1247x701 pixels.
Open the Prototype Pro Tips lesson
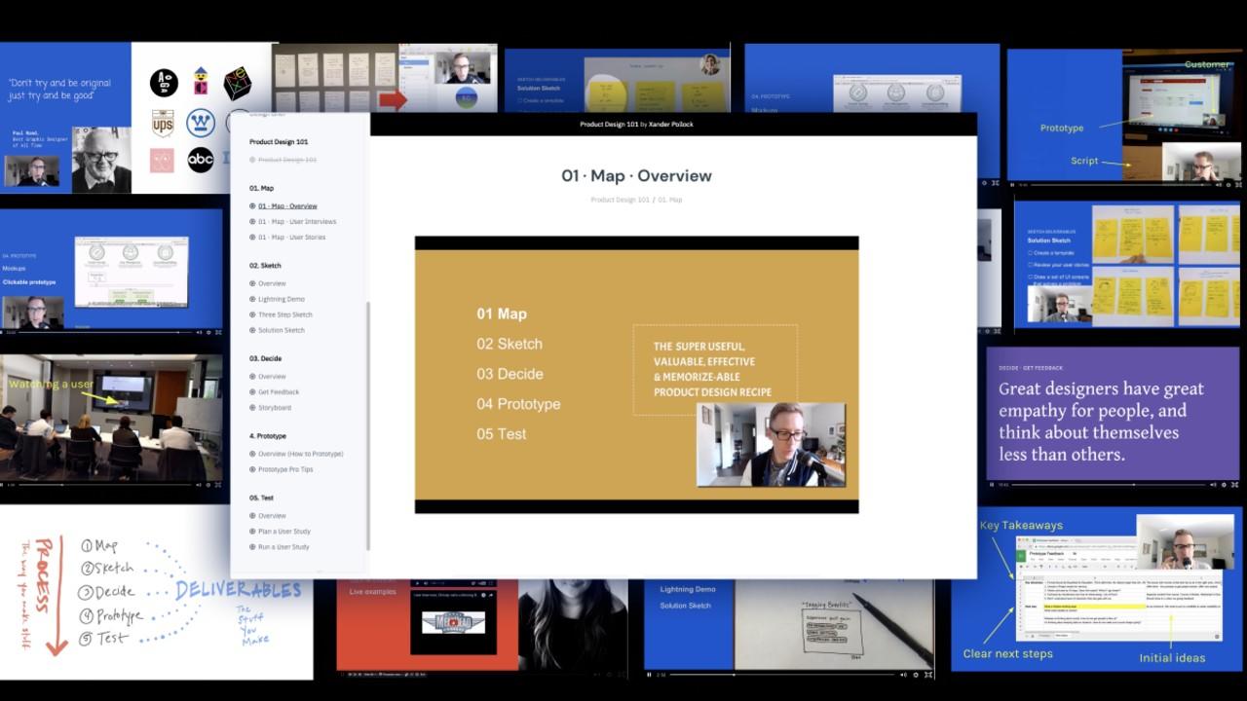coord(285,469)
